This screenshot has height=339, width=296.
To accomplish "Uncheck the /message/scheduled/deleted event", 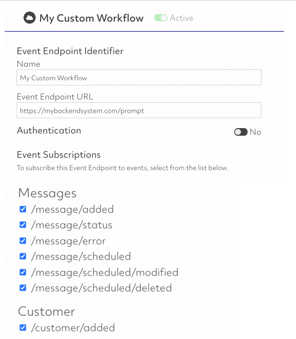I will point(23,288).
